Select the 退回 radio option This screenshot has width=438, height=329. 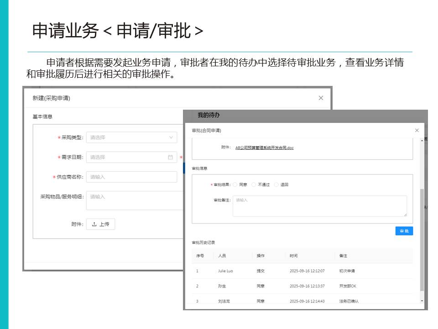point(276,185)
